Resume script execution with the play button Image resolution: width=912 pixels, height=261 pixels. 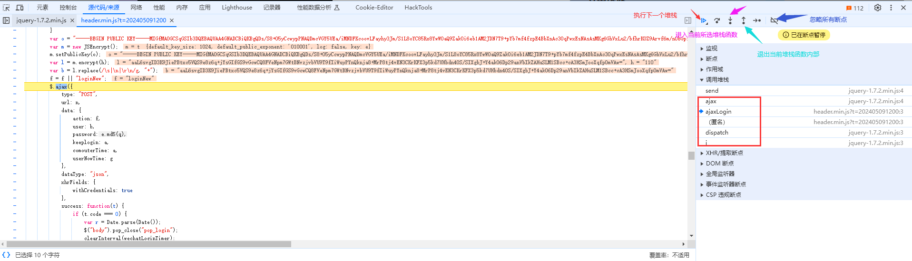point(704,20)
